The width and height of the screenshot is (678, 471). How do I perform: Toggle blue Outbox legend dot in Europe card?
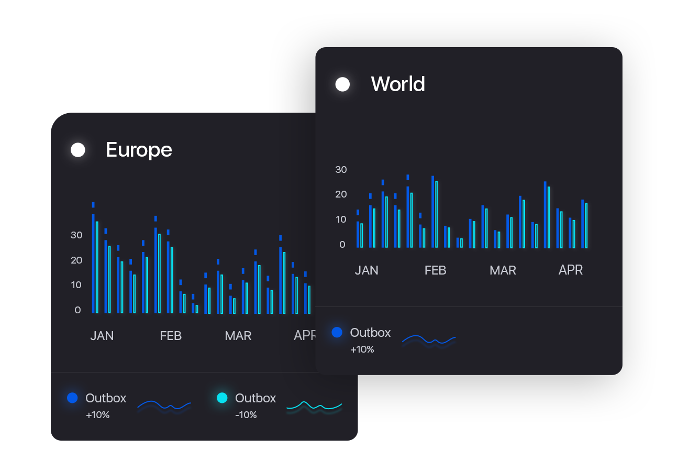click(72, 398)
